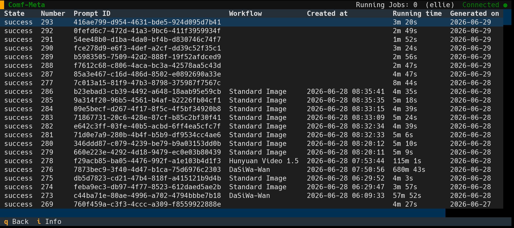The height and width of the screenshot is (228, 514).
Task: Select prompt ID 54ee48b0-d1ba-4da0-bf4b-d830746c74f7
Action: (147, 40)
